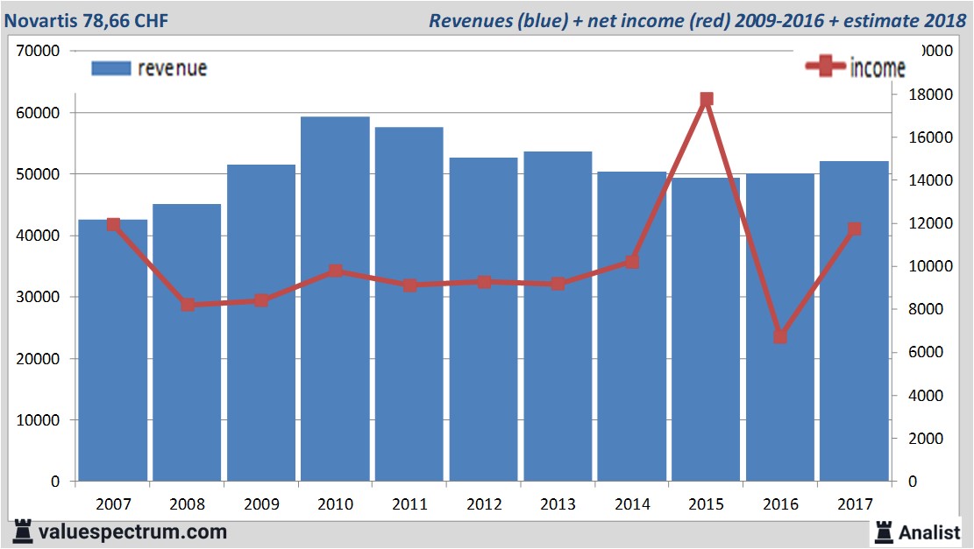Click the red income legend marker
This screenshot has height=549, width=974.
click(x=825, y=67)
